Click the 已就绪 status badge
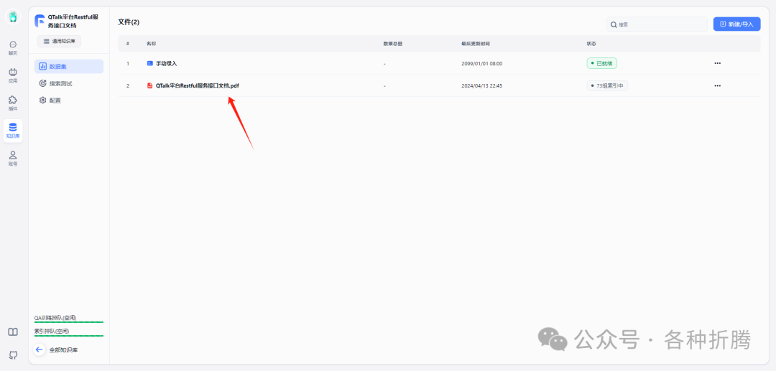Screen dimensions: 776x371 click(602, 63)
